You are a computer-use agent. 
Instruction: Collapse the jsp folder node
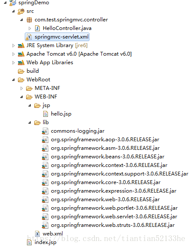pyautogui.click(x=30, y=106)
